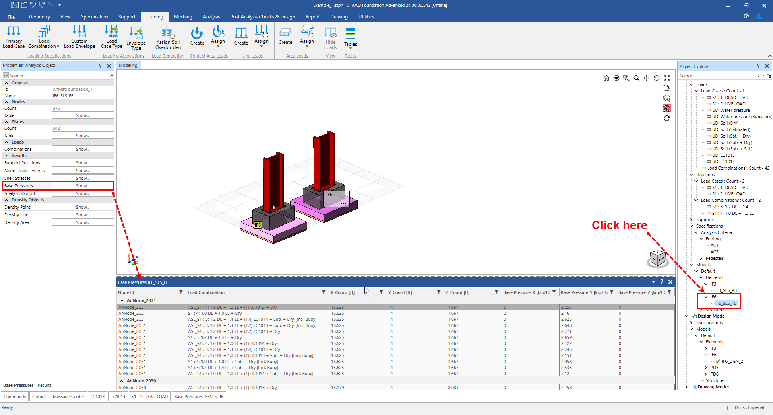Open the Load Combination column filter
Viewport: 773px width, 415px height.
324,292
